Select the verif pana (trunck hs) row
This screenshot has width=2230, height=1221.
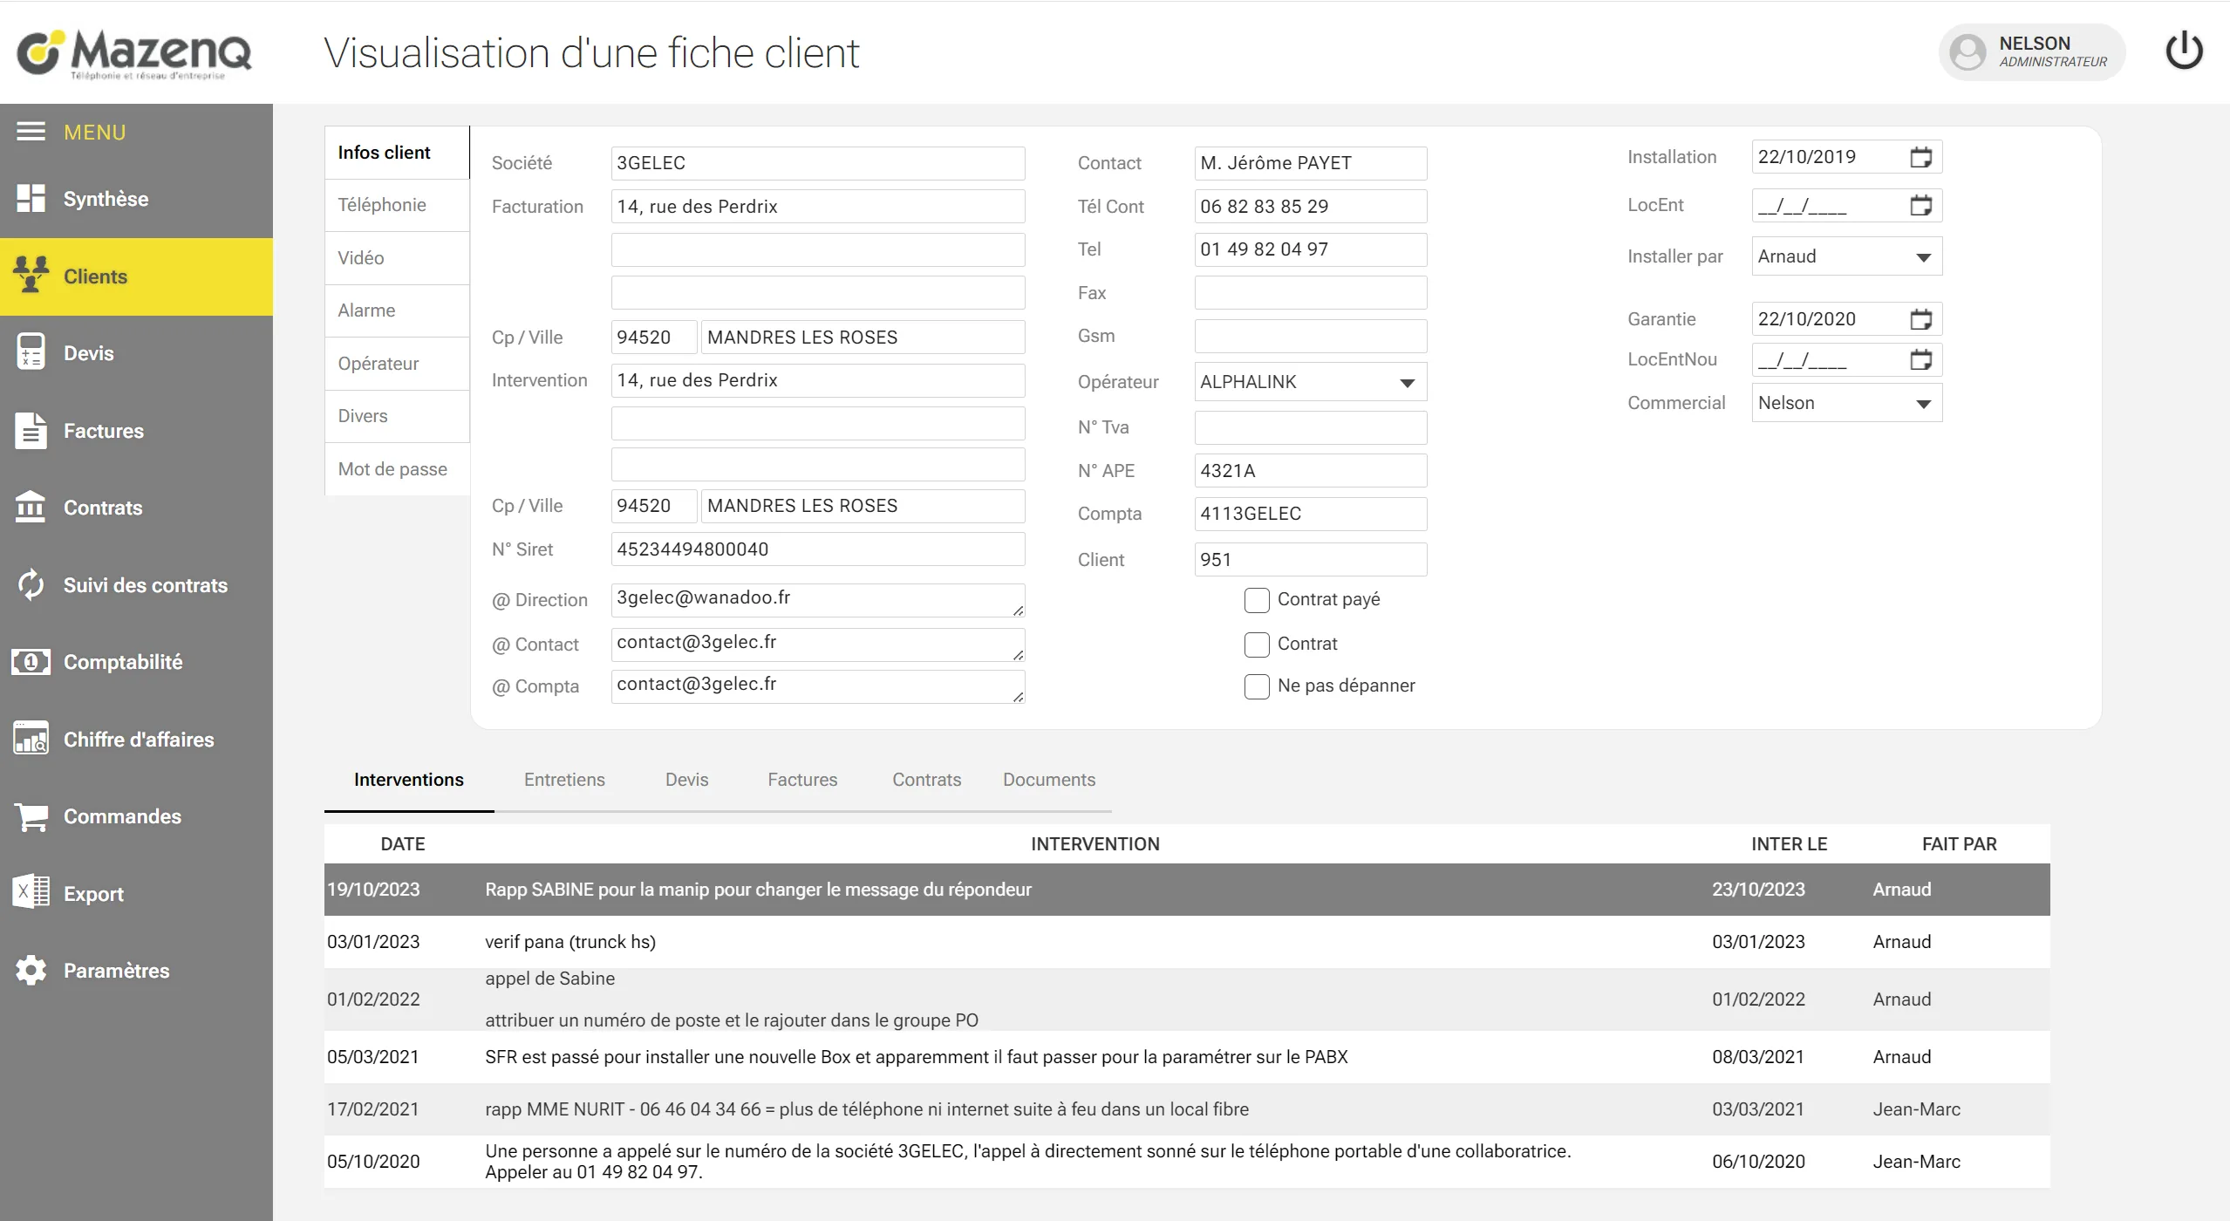1186,942
